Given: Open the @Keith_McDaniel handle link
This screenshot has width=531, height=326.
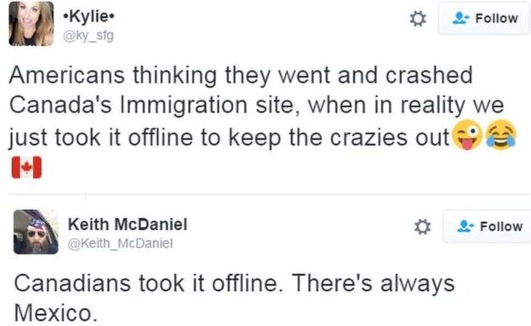Looking at the screenshot, I should pyautogui.click(x=120, y=243).
